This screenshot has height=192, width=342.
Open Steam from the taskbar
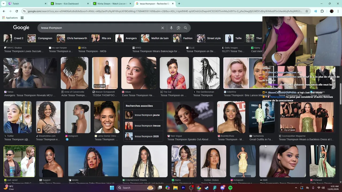[207, 188]
